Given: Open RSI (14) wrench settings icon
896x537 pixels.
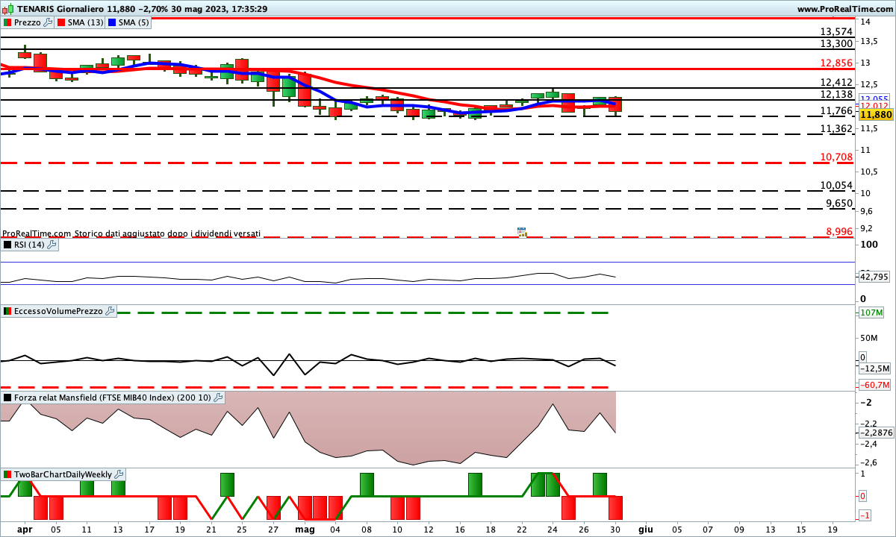Looking at the screenshot, I should [x=52, y=244].
